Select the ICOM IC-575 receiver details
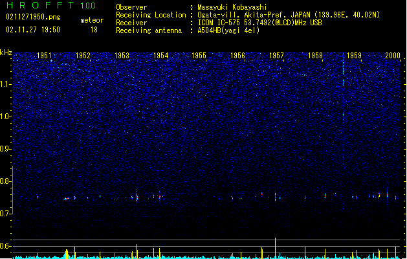 [x=260, y=23]
